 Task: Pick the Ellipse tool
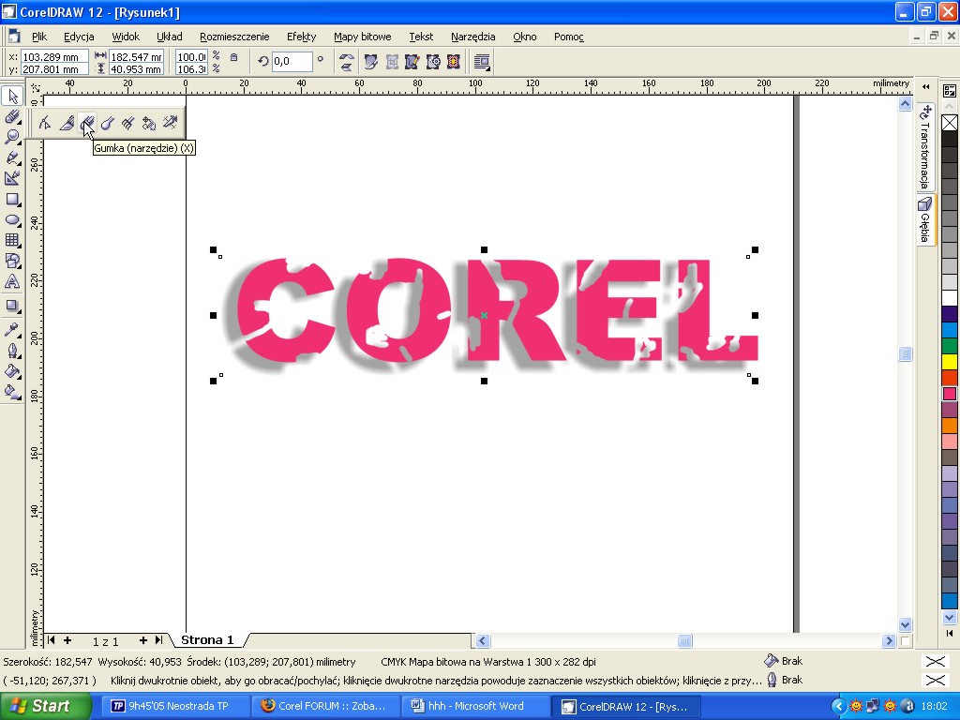point(12,219)
